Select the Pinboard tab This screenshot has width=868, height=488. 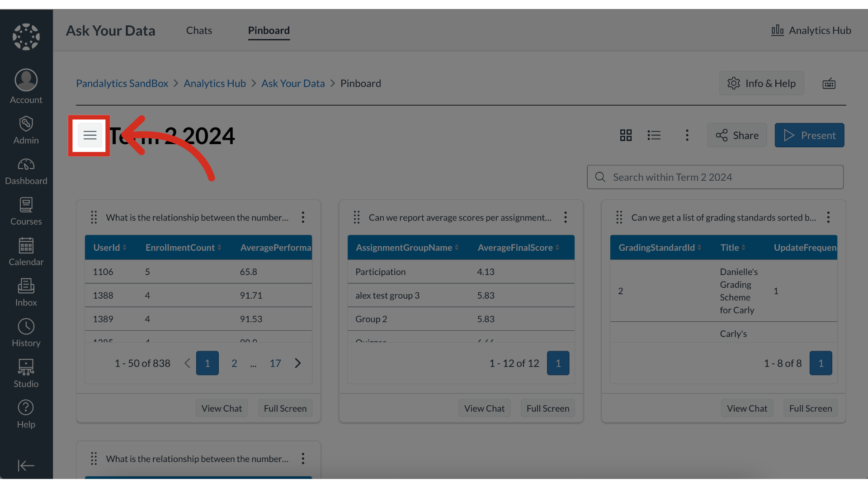(x=269, y=30)
